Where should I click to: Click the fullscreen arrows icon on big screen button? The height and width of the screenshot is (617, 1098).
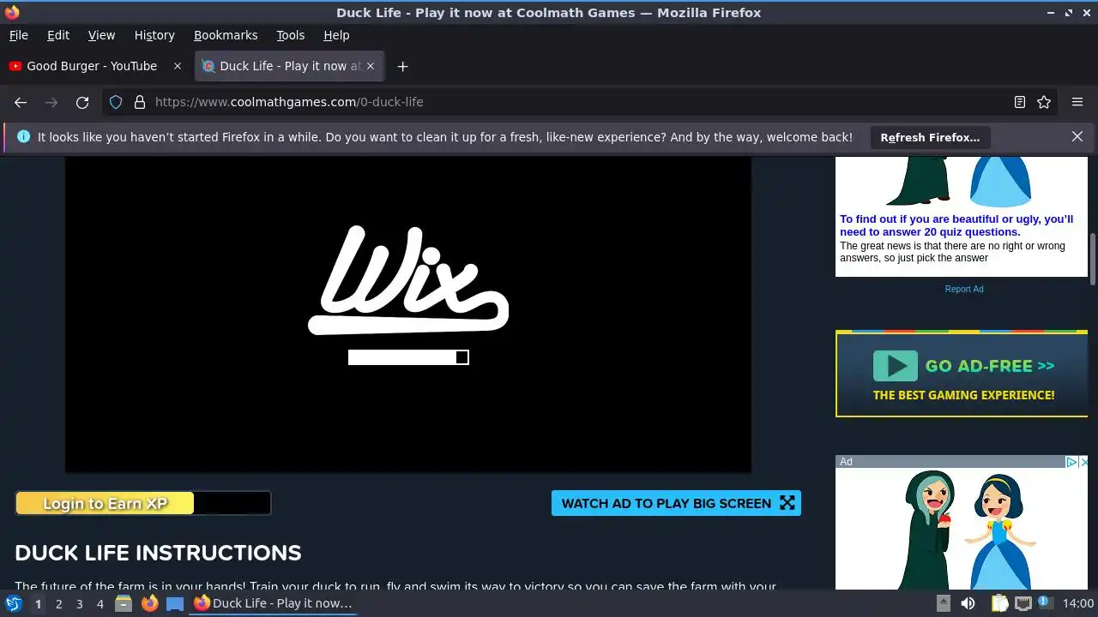tap(787, 503)
